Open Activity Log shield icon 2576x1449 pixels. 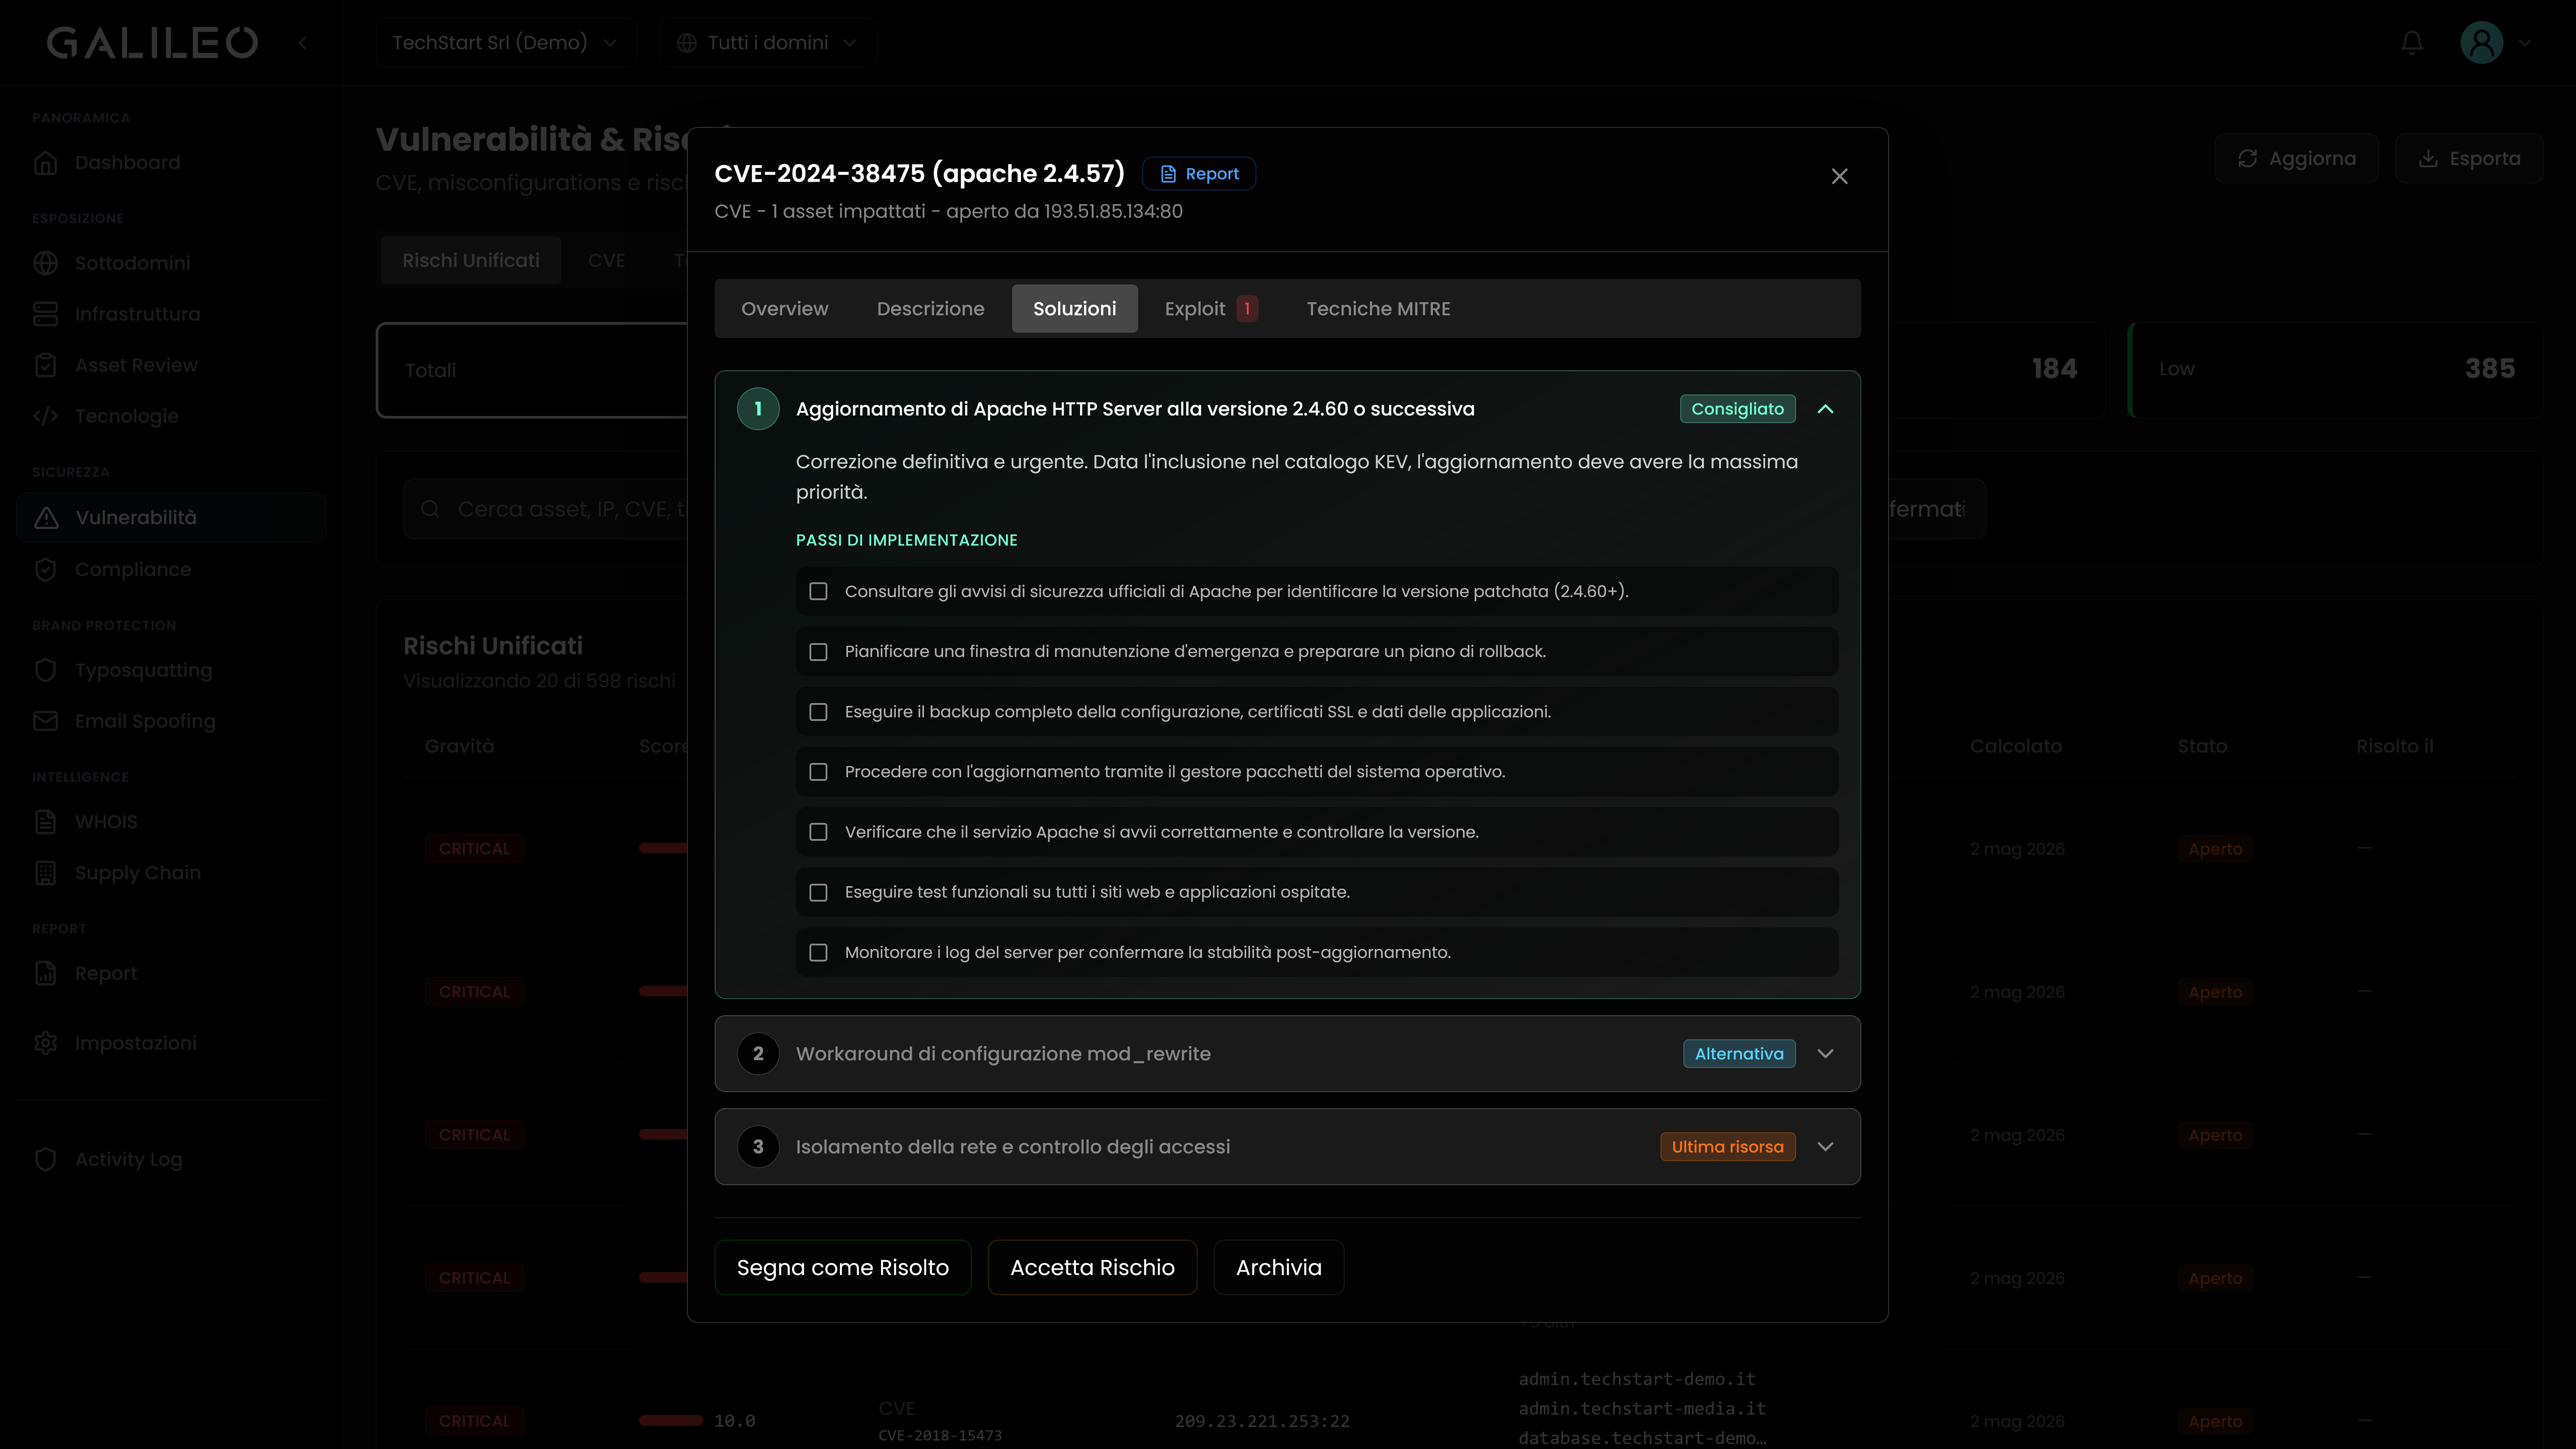pos(45,1159)
